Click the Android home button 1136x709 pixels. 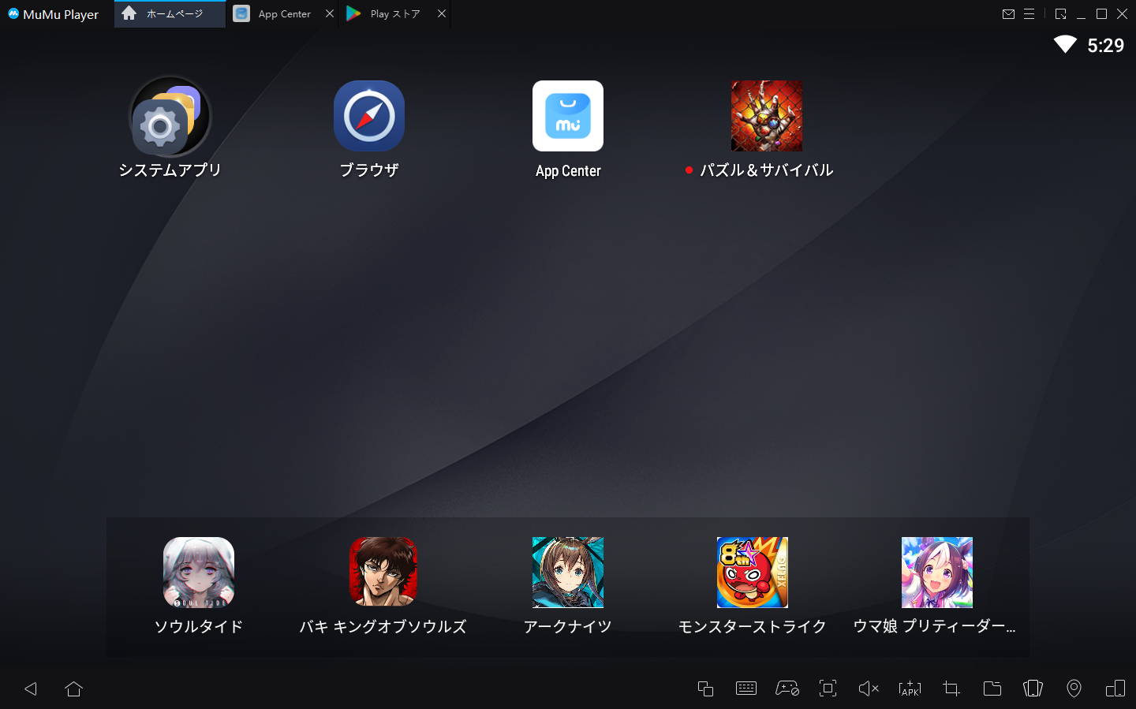(x=74, y=688)
